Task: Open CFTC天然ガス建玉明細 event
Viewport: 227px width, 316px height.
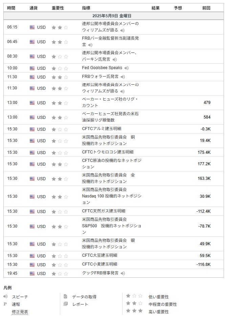Action: pyautogui.click(x=104, y=211)
